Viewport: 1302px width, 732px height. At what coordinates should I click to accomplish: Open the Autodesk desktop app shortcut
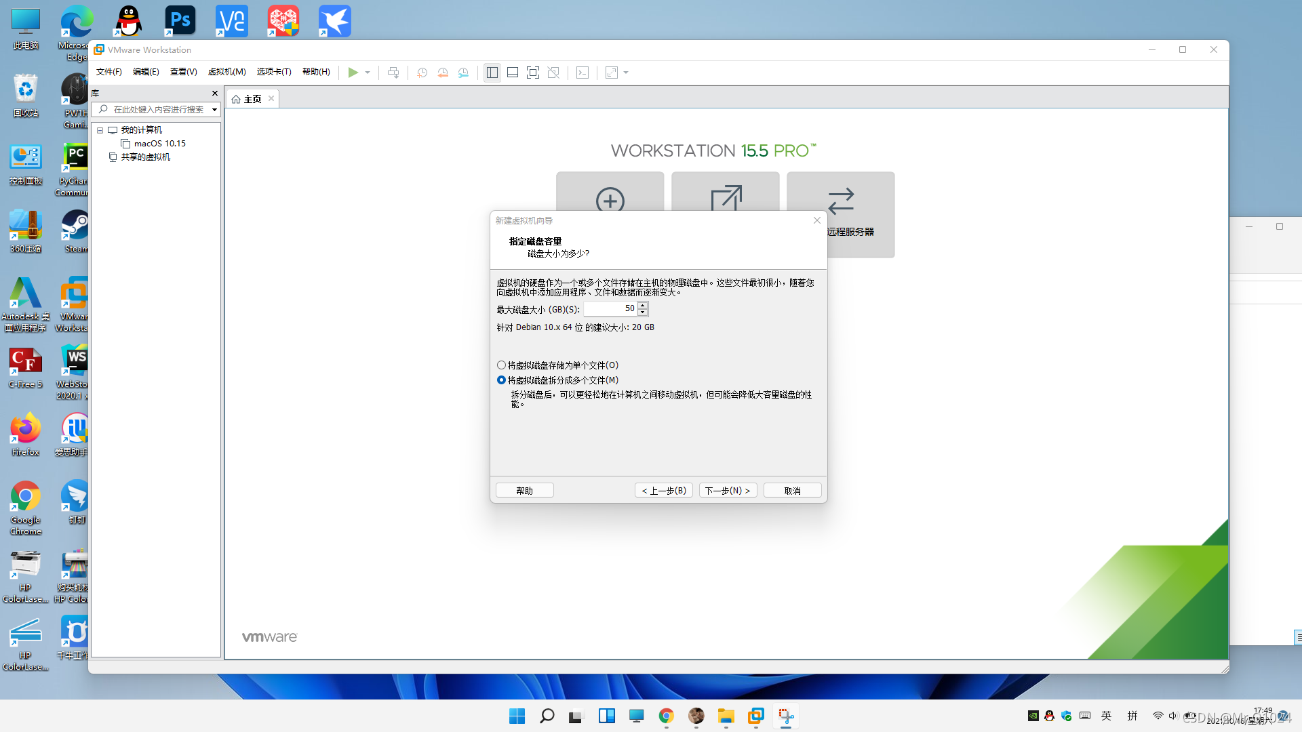[26, 304]
